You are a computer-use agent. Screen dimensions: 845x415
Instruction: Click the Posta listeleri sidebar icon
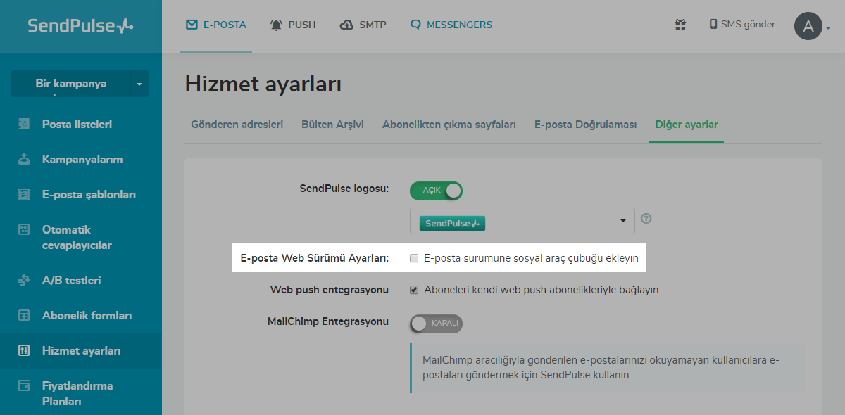[24, 124]
